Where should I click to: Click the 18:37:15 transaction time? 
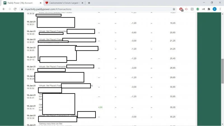[x=31, y=60]
